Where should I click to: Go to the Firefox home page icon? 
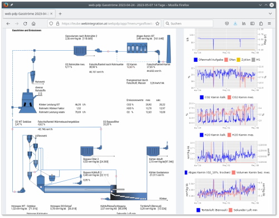tap(33, 23)
